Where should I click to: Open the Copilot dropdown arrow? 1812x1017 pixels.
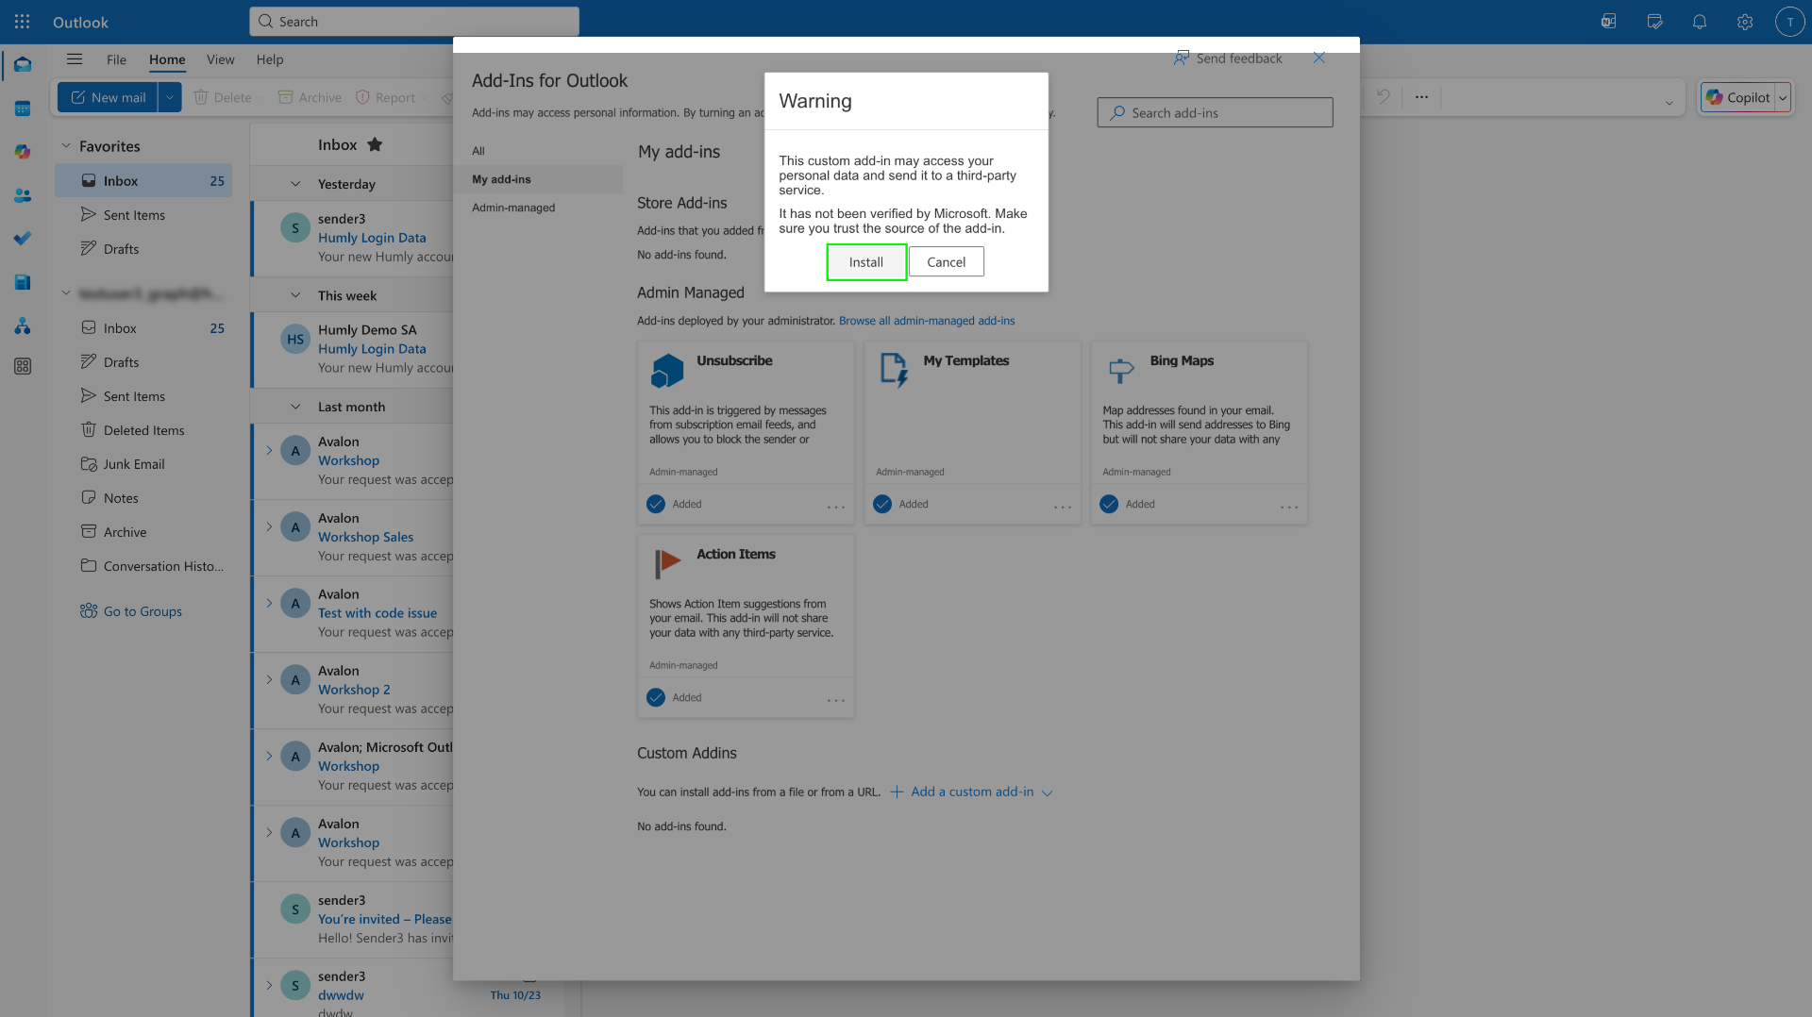(1783, 97)
